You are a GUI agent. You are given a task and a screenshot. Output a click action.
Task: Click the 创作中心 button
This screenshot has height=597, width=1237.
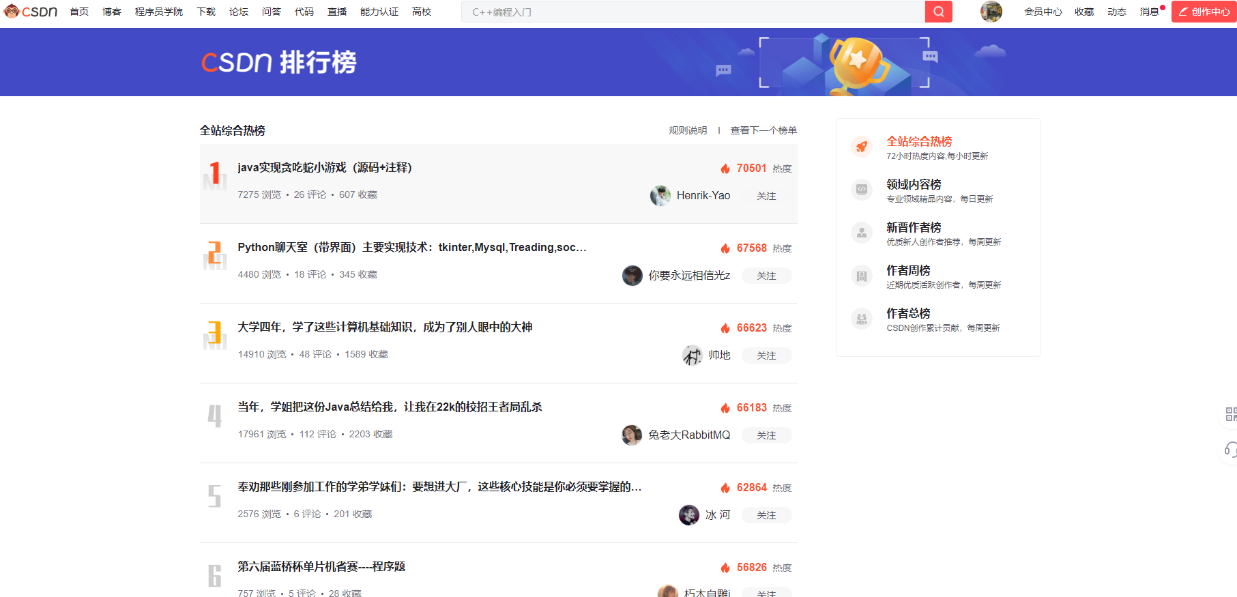1204,12
